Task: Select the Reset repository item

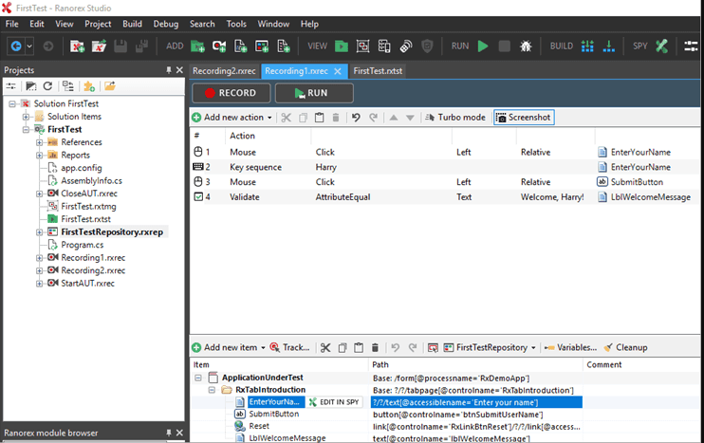Action: [x=259, y=426]
